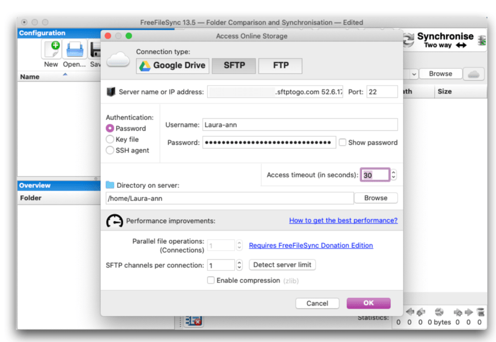Increase SFTP channels with the stepper arrow
Image resolution: width=496 pixels, height=342 pixels.
(x=238, y=263)
